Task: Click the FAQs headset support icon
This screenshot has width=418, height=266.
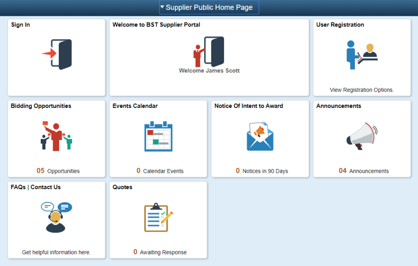Action: click(x=56, y=216)
